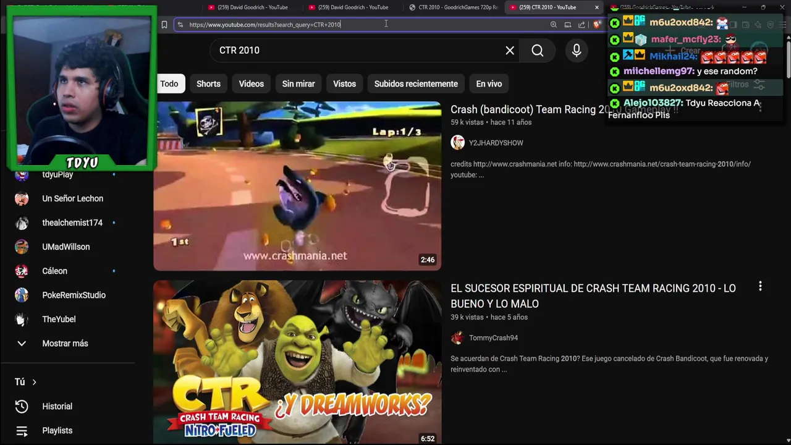Clear the CTR 2010 search text
The height and width of the screenshot is (445, 791).
(x=510, y=51)
